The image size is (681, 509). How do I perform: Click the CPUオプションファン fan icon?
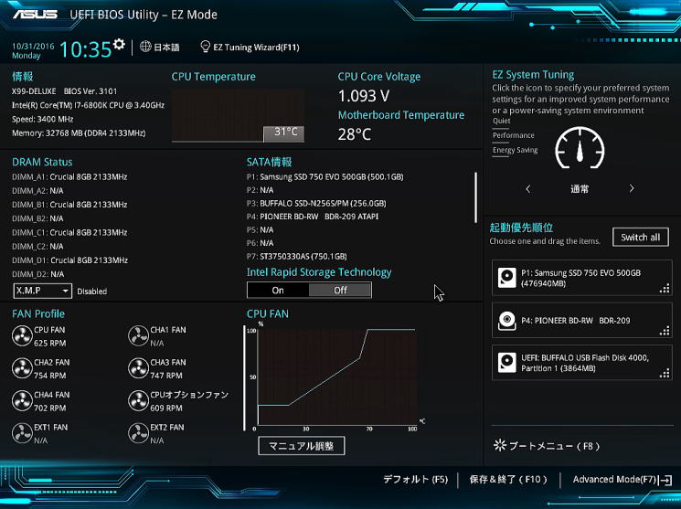[139, 401]
